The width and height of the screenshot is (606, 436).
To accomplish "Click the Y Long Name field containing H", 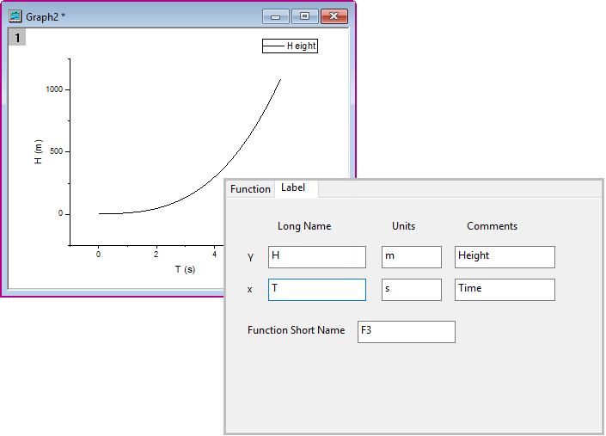I will pyautogui.click(x=317, y=257).
